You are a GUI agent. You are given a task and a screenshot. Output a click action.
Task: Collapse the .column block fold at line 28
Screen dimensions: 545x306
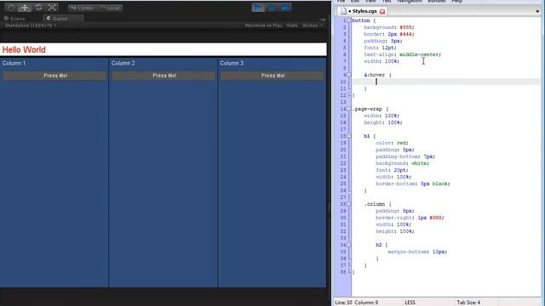point(349,204)
